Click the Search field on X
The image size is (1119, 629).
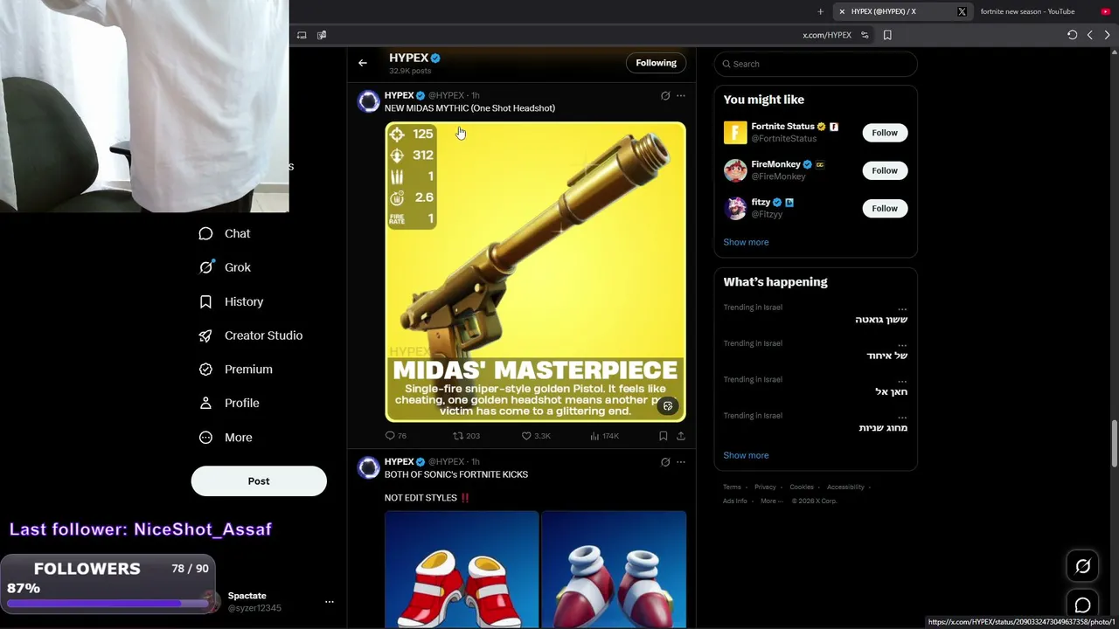click(816, 64)
